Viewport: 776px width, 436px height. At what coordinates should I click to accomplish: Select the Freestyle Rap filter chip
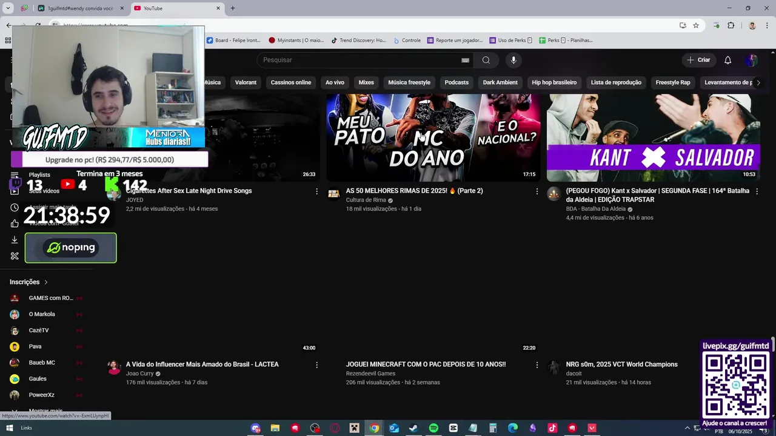[673, 82]
